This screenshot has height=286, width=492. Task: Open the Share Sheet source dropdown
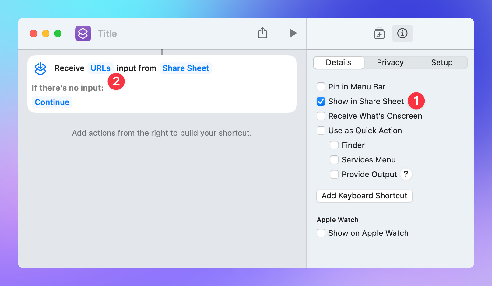pyautogui.click(x=186, y=68)
